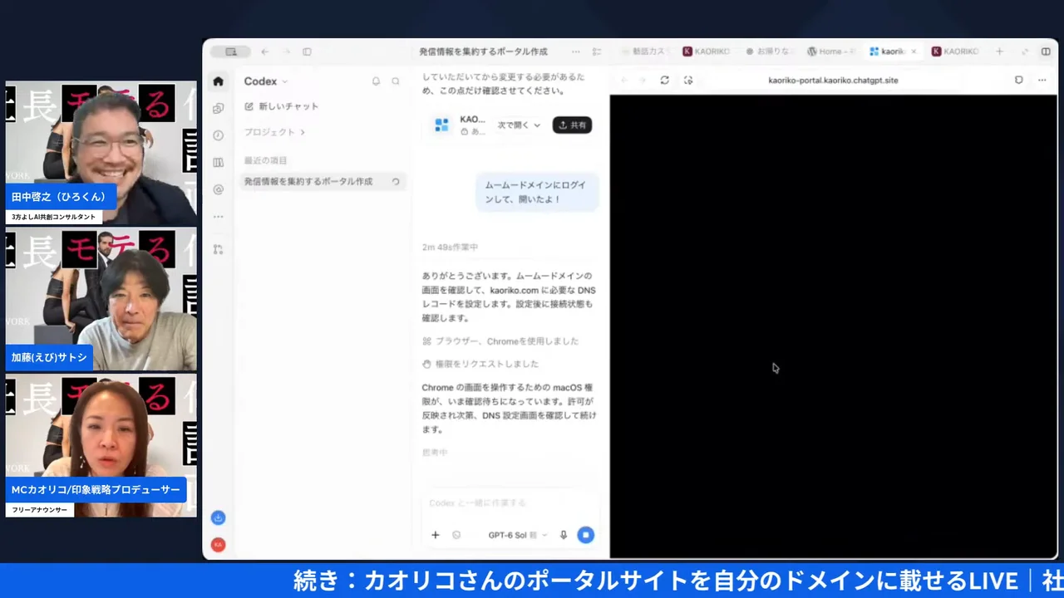
Task: Open the chat header three-dots menu
Action: coord(575,51)
